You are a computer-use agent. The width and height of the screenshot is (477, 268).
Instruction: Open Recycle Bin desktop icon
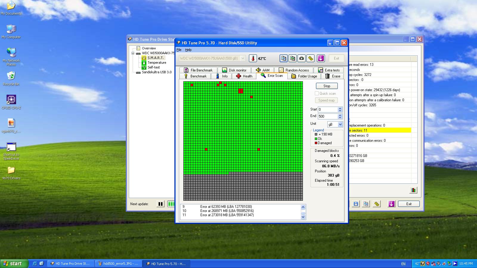coord(11,79)
